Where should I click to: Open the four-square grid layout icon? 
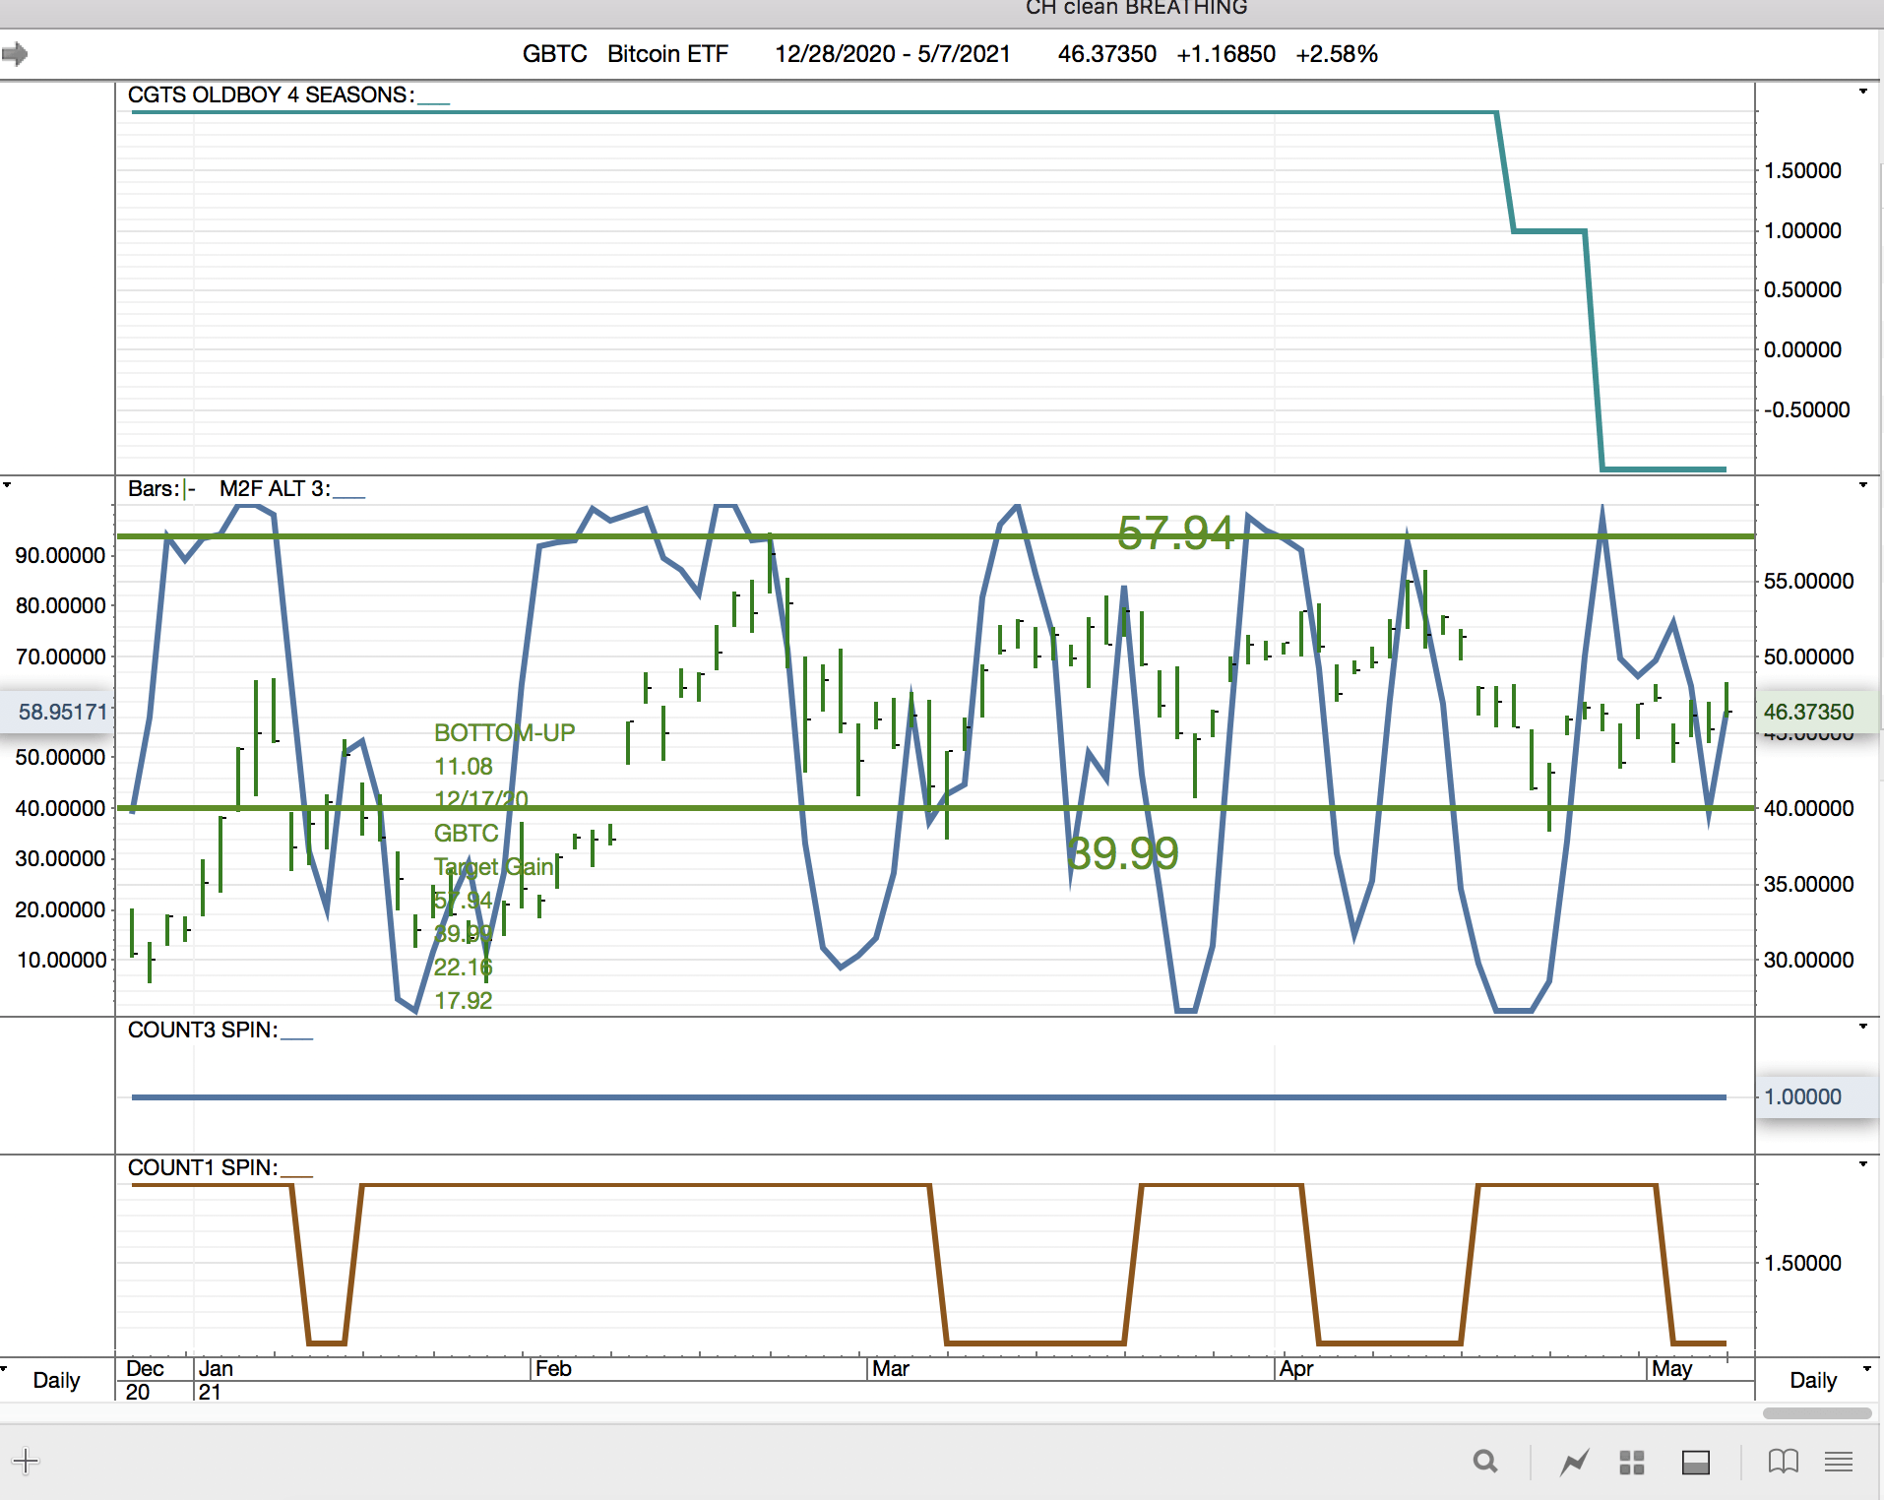point(1632,1463)
